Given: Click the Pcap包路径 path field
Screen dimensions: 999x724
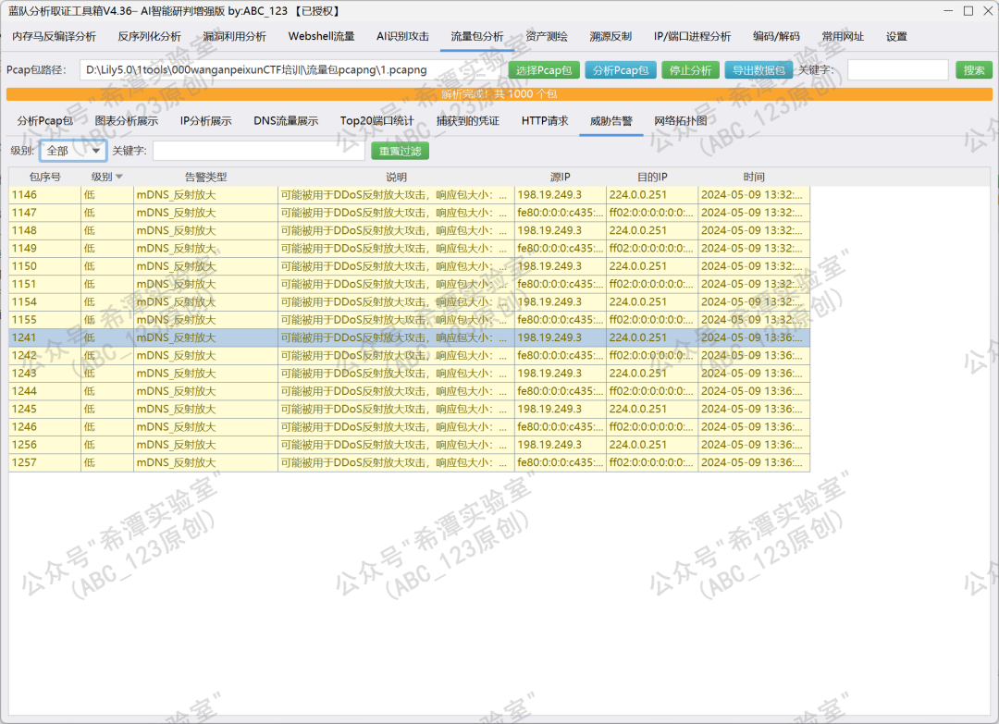Looking at the screenshot, I should pos(290,70).
